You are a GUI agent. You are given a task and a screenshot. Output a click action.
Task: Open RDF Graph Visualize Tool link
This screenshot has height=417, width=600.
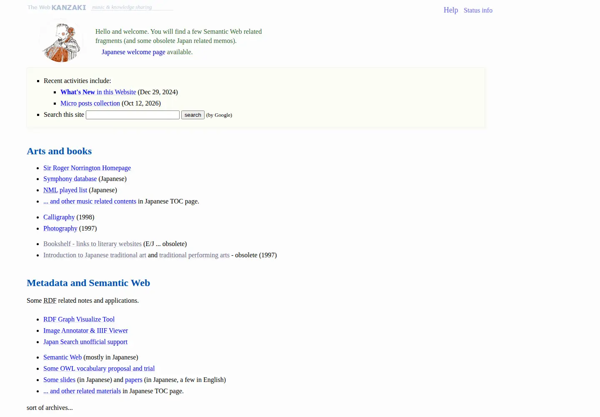click(79, 319)
